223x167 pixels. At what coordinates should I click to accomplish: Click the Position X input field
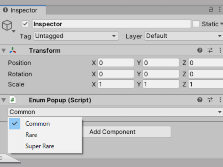tap(116, 63)
